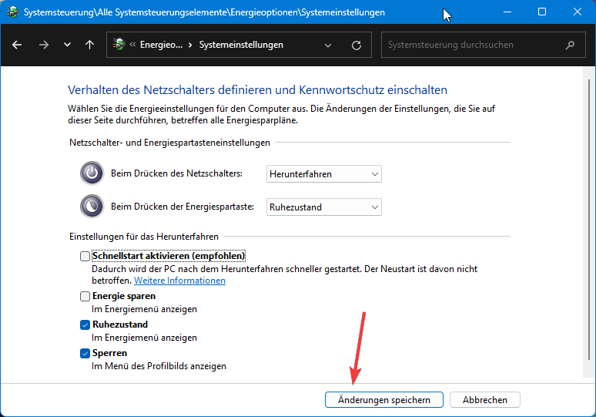Check the Energie sparen checkbox
This screenshot has width=596, height=417.
[85, 296]
